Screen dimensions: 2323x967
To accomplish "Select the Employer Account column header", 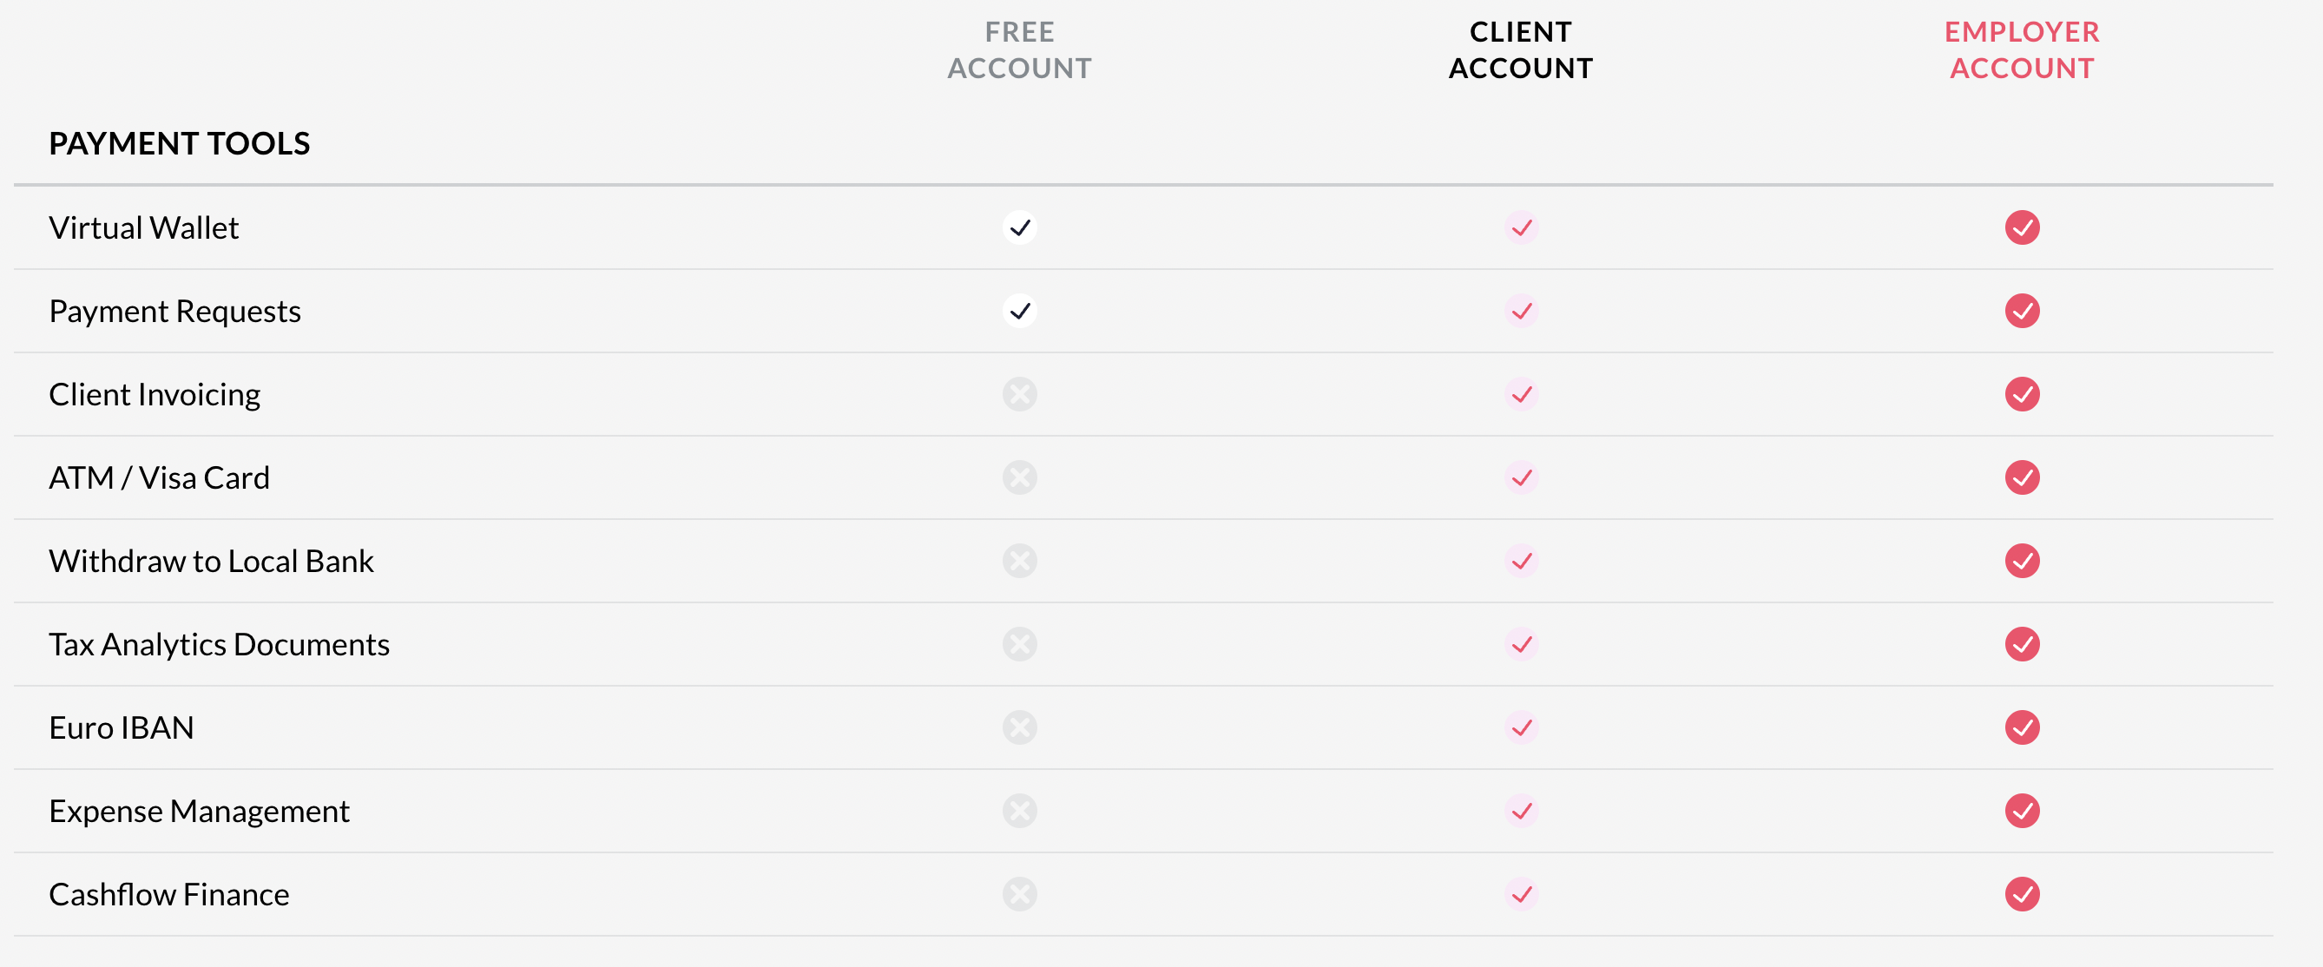I will click(x=2022, y=49).
